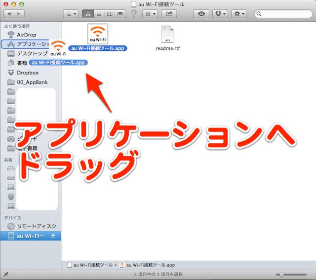316x280 pixels.
Task: Open the arrange items dropdown
Action: [x=150, y=14]
